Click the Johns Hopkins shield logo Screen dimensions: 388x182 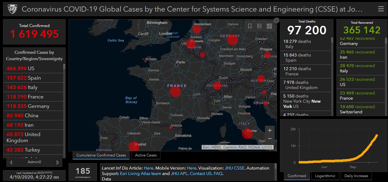coord(12,9)
